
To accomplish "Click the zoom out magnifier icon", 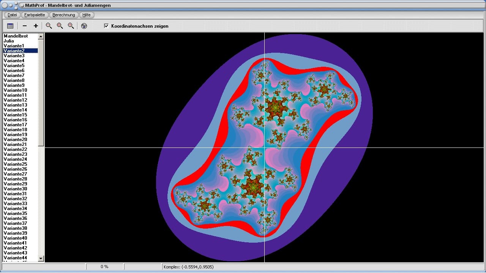I will click(x=49, y=26).
